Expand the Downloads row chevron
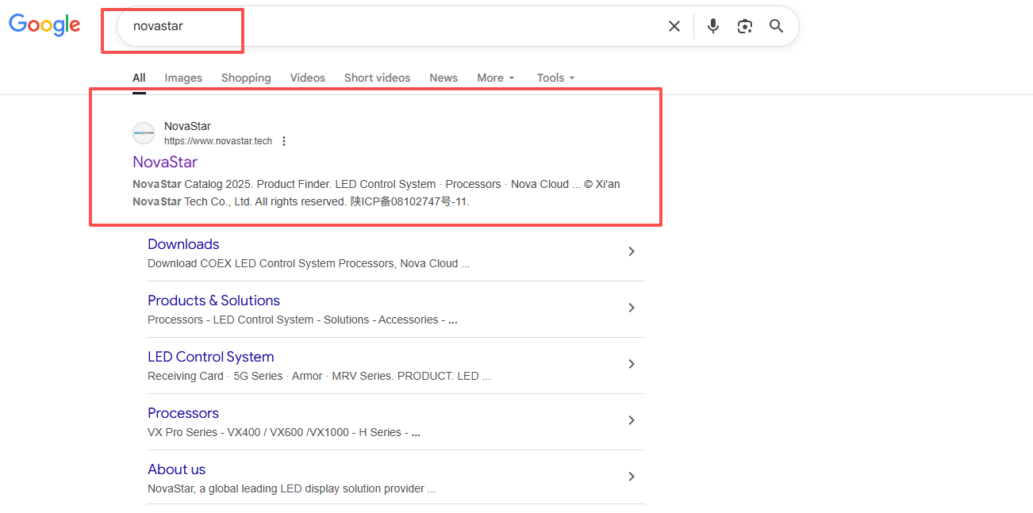1033x513 pixels. 632,251
